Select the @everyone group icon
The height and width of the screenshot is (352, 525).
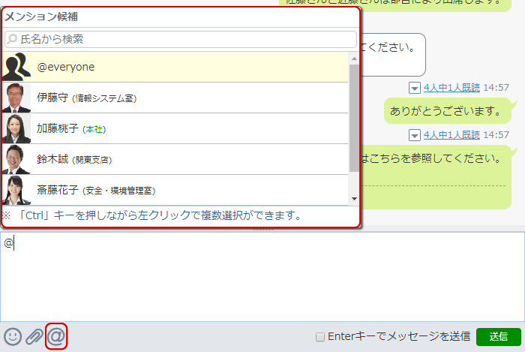pos(16,67)
